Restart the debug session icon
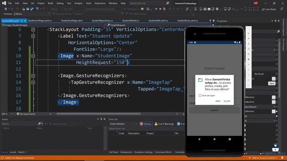 pos(164,9)
